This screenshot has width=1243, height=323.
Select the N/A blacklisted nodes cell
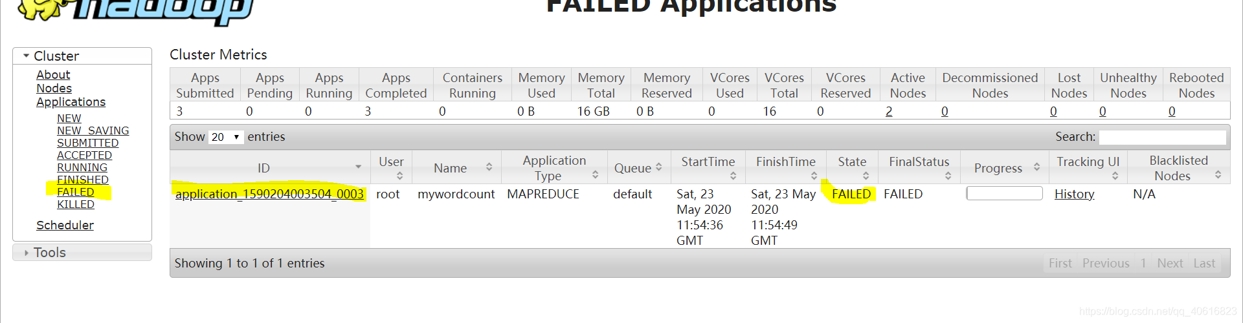pyautogui.click(x=1144, y=194)
